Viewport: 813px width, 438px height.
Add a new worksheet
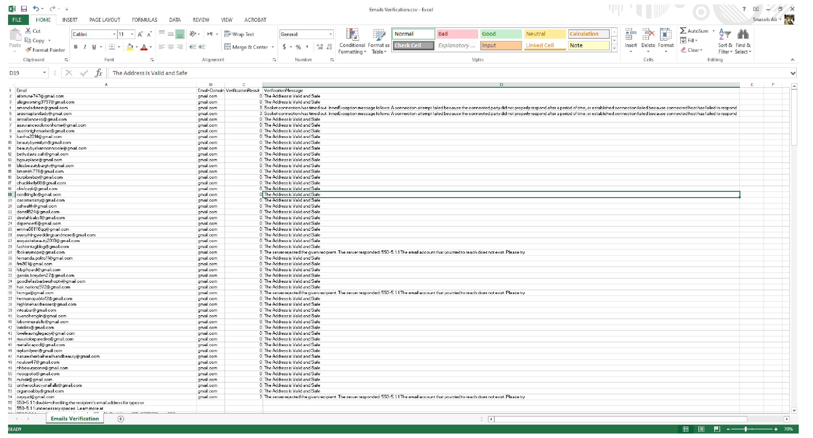[120, 419]
